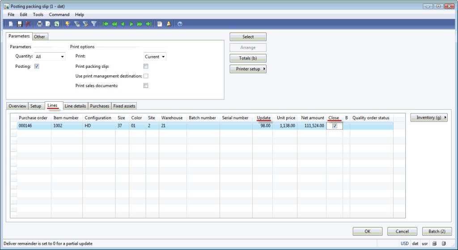Viewport: 458px width, 250px height.
Task: Check the Print sales documents checkbox
Action: click(x=146, y=86)
